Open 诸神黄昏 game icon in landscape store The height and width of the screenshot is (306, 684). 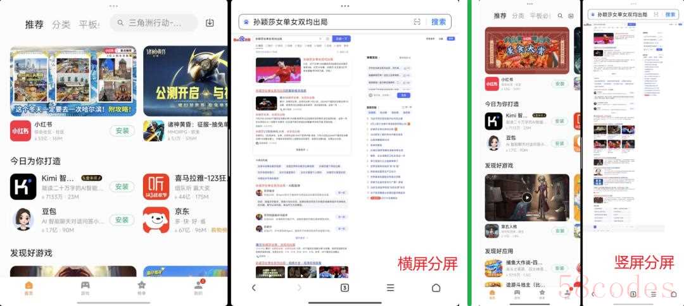pos(153,131)
